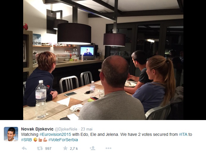Open the #Eurovision2015 hashtag link
The height and width of the screenshot is (157, 206).
55,134
